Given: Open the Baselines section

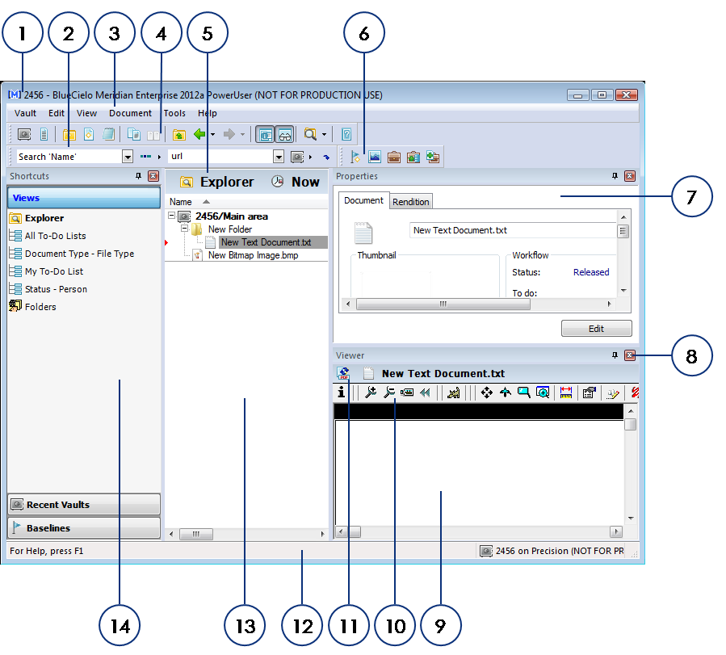Looking at the screenshot, I should 84,527.
